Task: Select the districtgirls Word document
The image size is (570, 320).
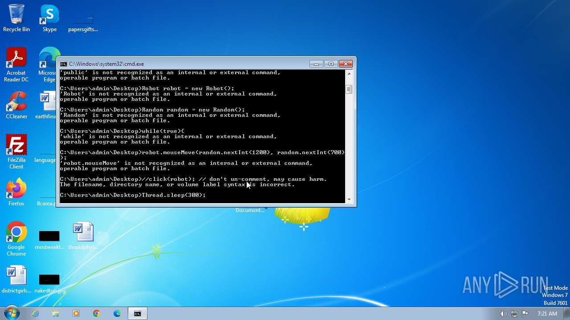Action: coord(16,280)
